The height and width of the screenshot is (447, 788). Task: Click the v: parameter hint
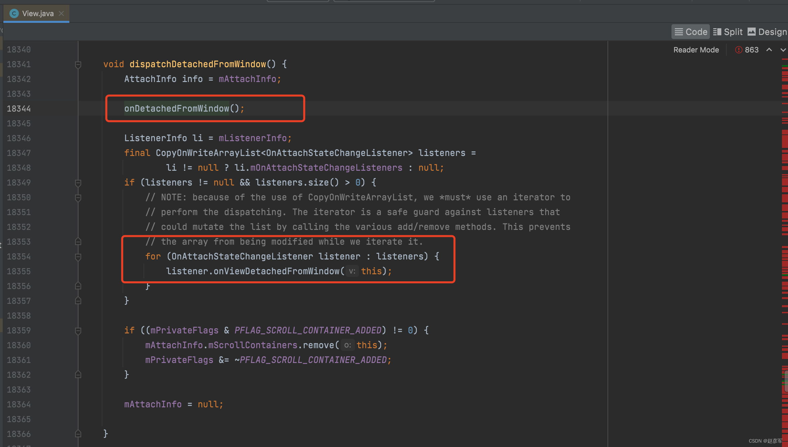click(352, 271)
